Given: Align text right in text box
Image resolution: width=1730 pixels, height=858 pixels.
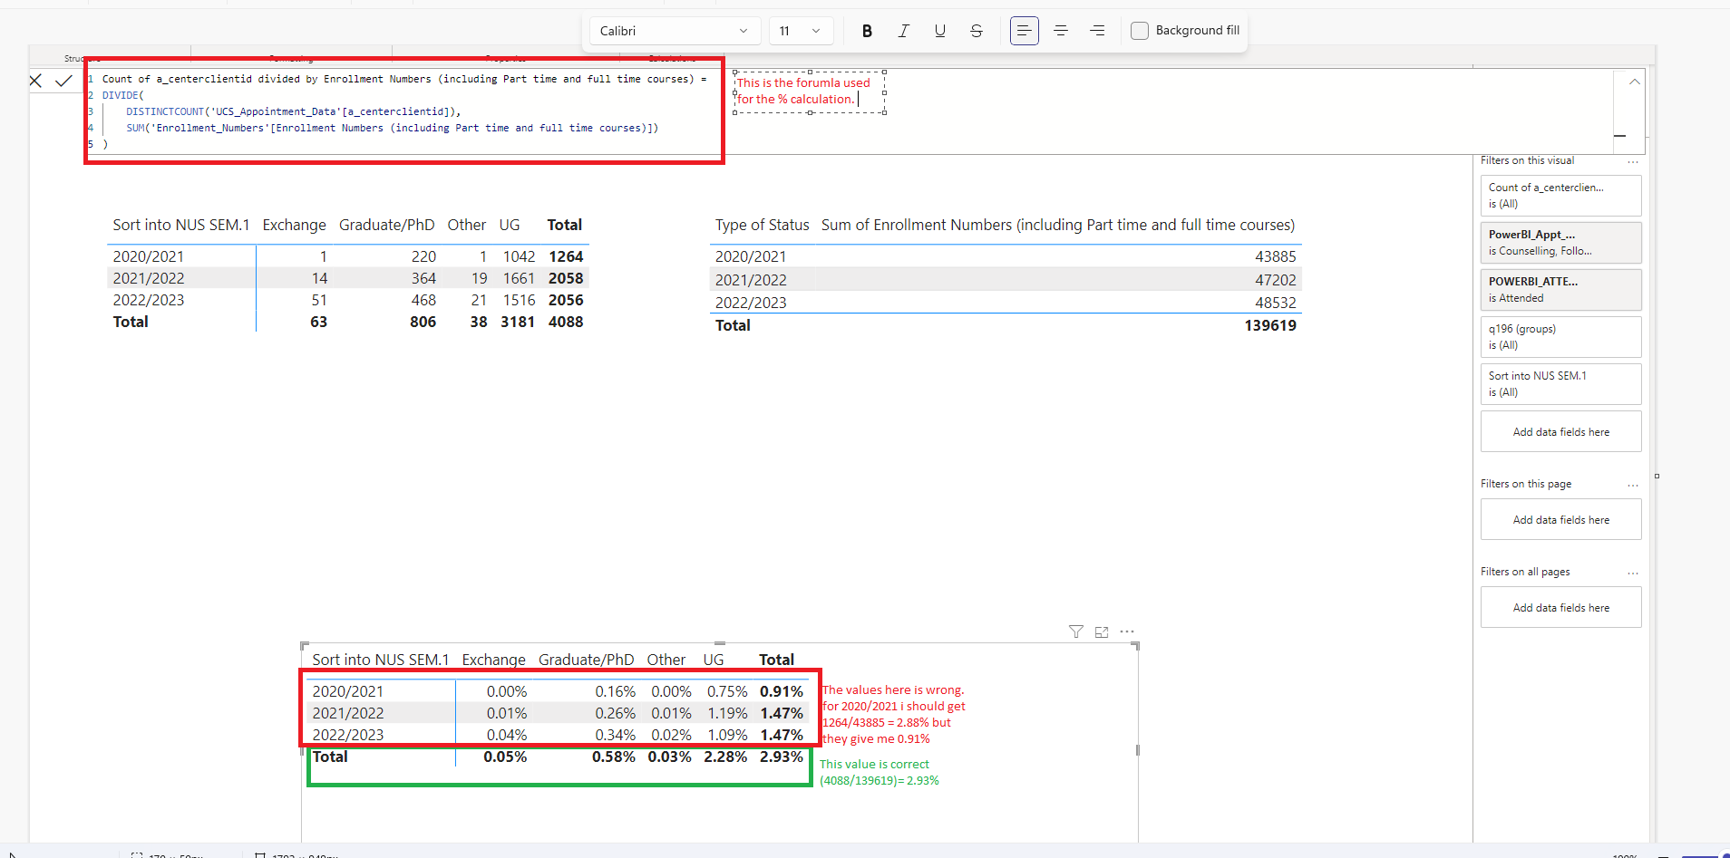Looking at the screenshot, I should (1097, 31).
